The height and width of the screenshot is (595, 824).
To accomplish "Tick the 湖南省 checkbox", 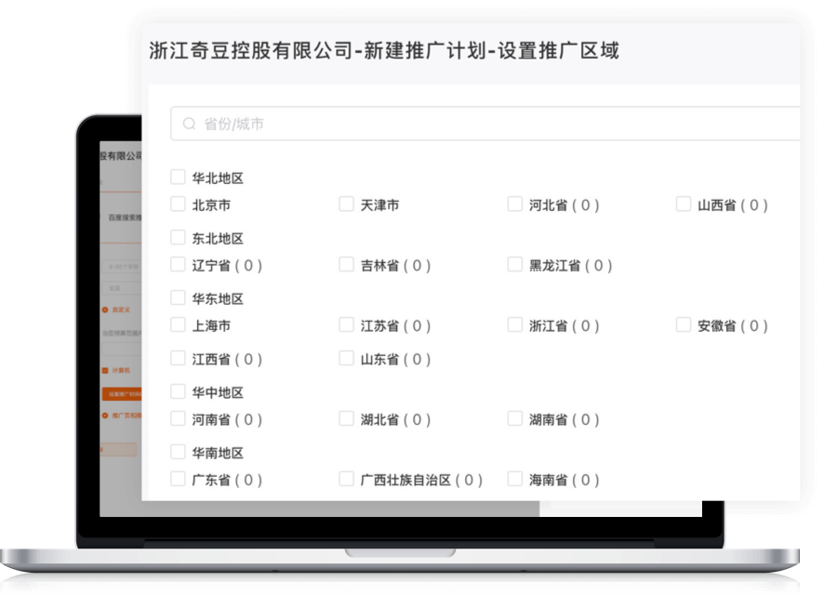I will tap(515, 418).
